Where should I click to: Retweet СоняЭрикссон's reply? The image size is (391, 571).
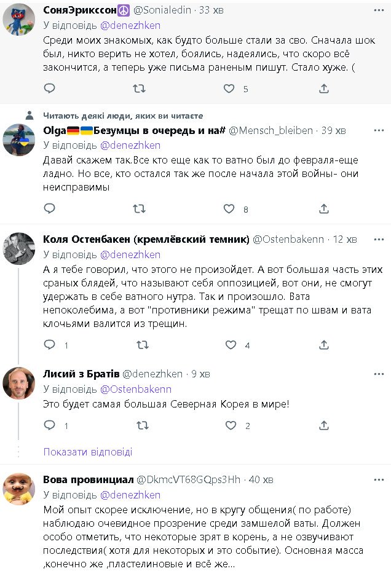click(140, 89)
